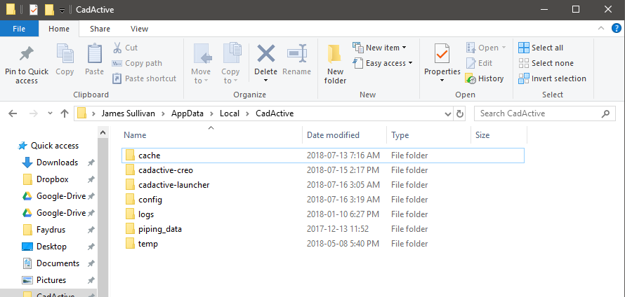This screenshot has width=625, height=297.
Task: Click Edit in the Open group
Action: pos(479,63)
